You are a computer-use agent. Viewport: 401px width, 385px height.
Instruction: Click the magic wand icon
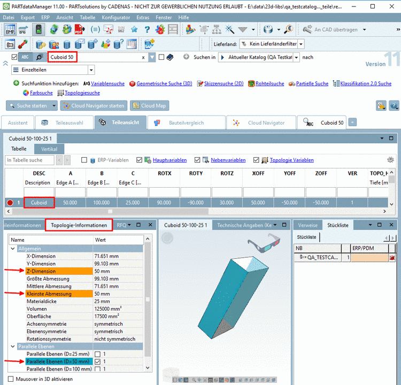(x=230, y=29)
